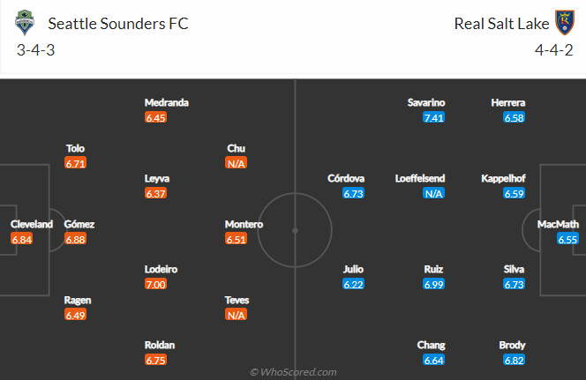This screenshot has width=586, height=380.
Task: Click Ruiz's 6.99 rating badge
Action: pos(433,284)
